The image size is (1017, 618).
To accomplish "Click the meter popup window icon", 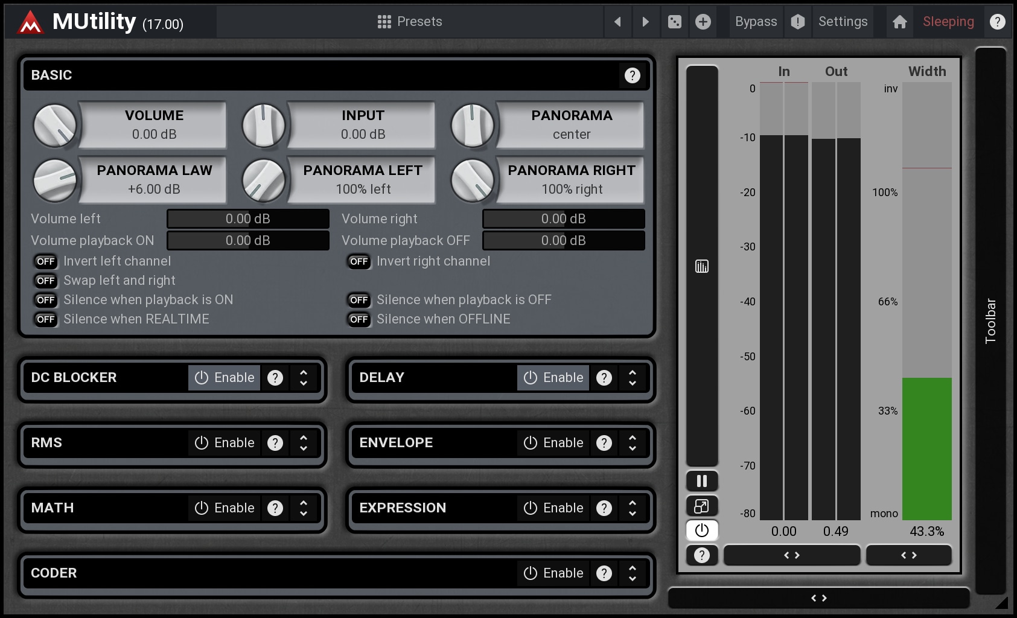I will point(701,506).
